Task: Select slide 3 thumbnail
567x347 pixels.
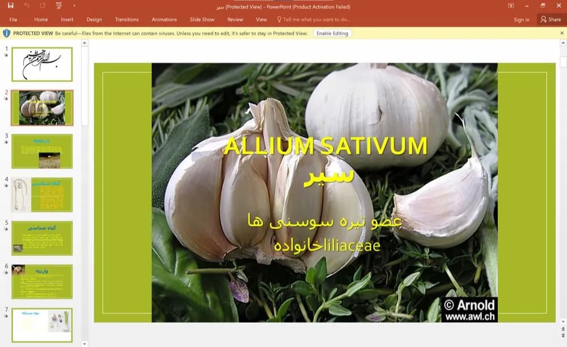Action: (x=42, y=151)
